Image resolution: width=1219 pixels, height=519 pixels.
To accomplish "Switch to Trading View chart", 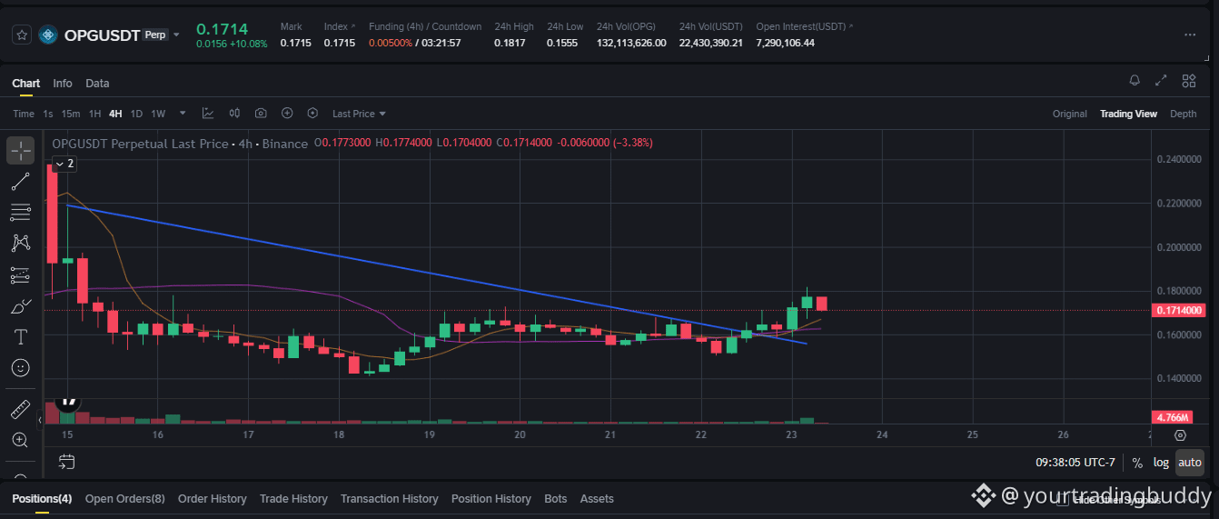I will click(x=1128, y=114).
